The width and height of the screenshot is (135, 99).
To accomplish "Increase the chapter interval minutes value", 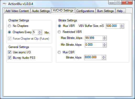I will pos(40,31).
